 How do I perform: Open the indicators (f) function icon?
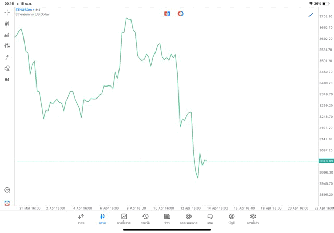point(7,57)
